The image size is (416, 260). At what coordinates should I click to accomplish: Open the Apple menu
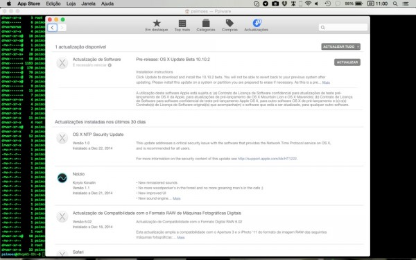coord(9,3)
